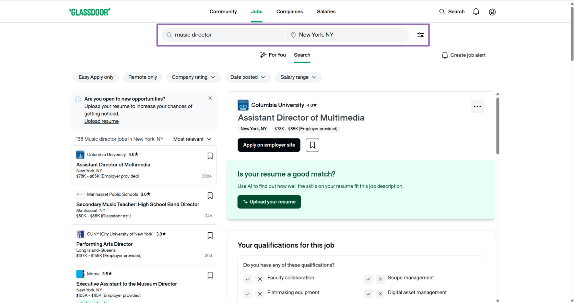Viewport: 574px width, 303px height.
Task: Click the info icon in opportunities notice
Action: tap(78, 99)
